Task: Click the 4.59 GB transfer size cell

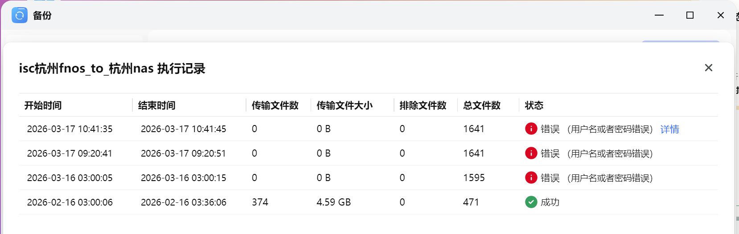Action: 333,202
